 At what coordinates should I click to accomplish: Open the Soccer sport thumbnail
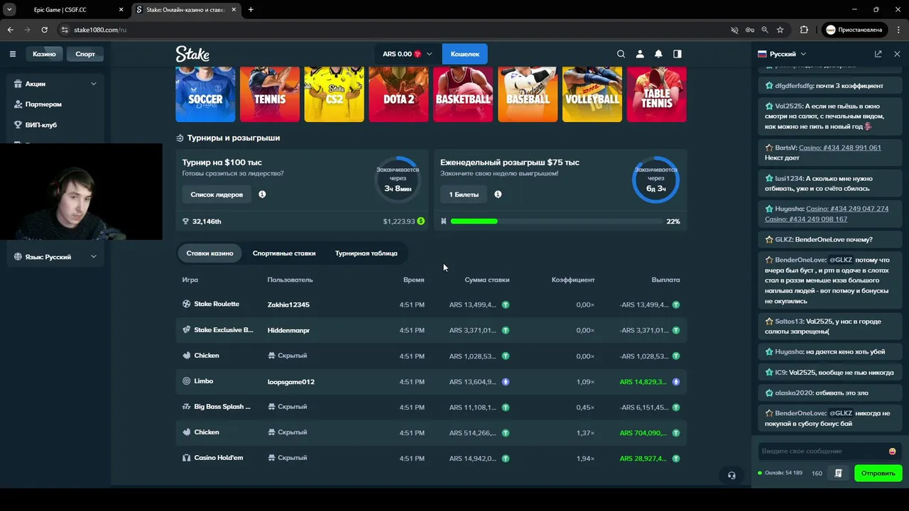(205, 94)
